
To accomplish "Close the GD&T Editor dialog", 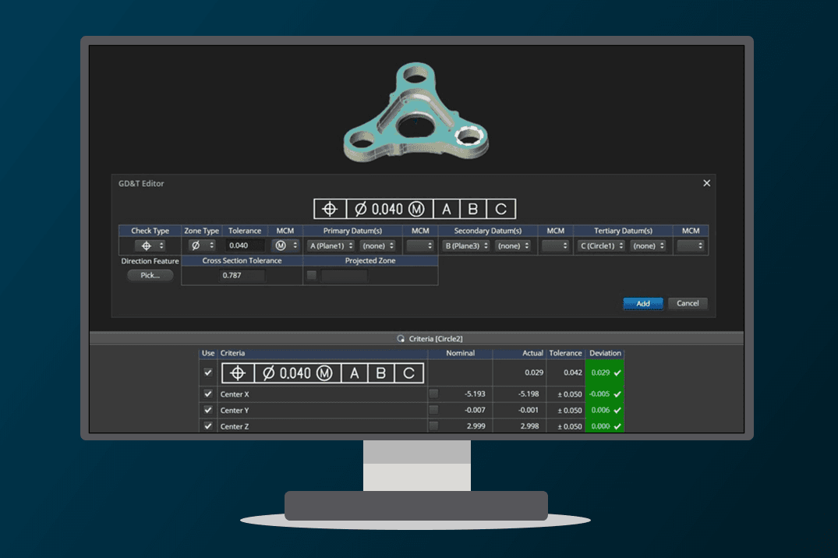I will click(x=706, y=183).
